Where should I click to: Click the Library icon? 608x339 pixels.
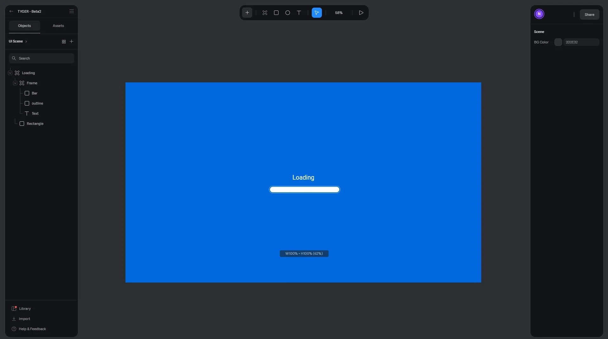coord(14,309)
